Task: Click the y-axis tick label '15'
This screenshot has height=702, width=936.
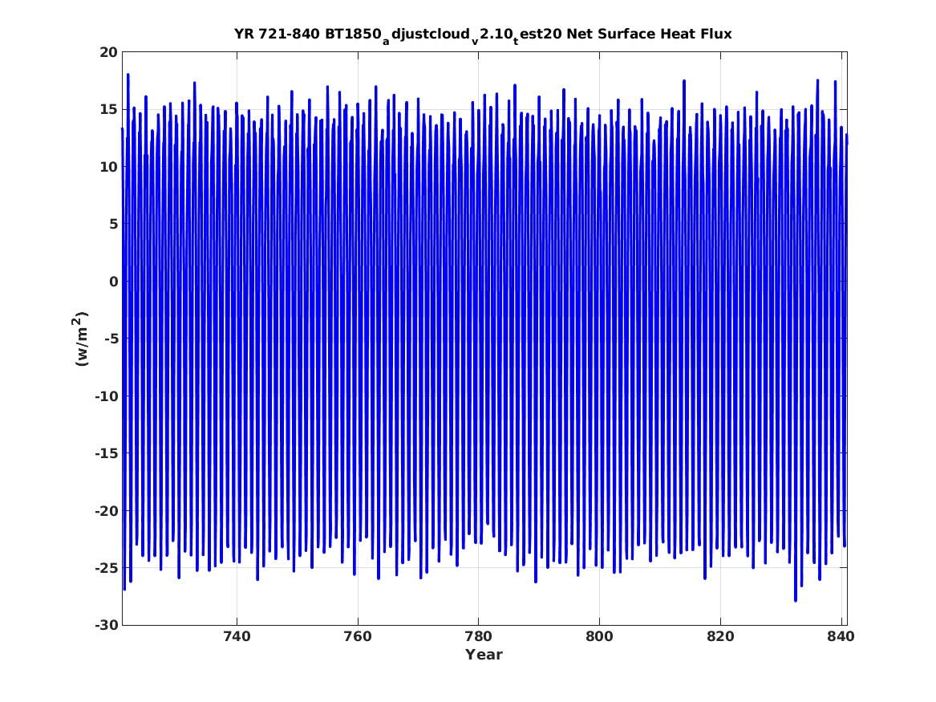Action: 109,110
